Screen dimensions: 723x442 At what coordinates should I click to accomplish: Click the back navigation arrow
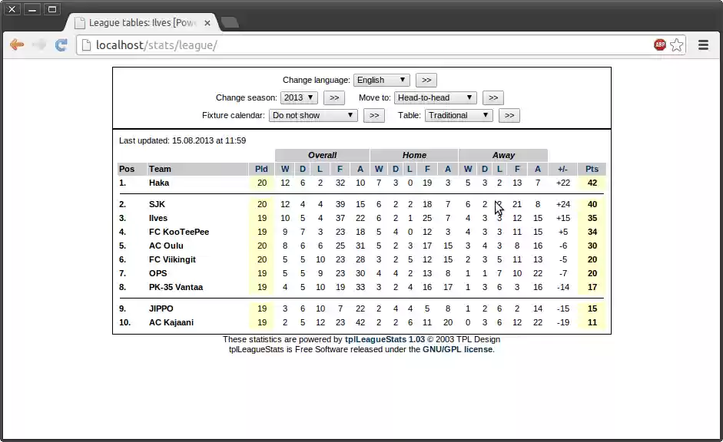pyautogui.click(x=17, y=45)
